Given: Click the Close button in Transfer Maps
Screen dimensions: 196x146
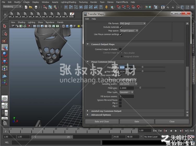Looking at the screenshot, I should pyautogui.click(x=172, y=122).
